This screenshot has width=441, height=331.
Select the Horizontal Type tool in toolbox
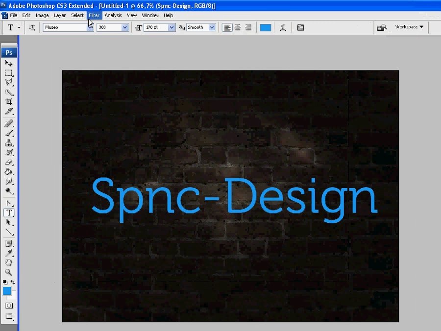9,213
